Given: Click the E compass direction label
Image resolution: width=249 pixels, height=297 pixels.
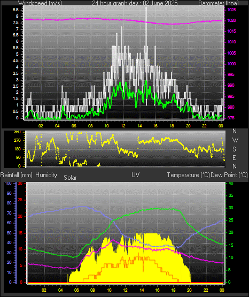Looking at the screenshot, I should (234, 157).
